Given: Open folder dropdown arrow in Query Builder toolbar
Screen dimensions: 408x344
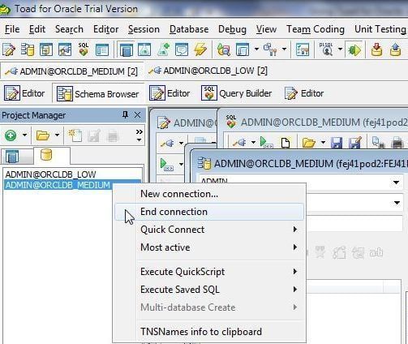Looking at the screenshot, I should pos(323,142).
